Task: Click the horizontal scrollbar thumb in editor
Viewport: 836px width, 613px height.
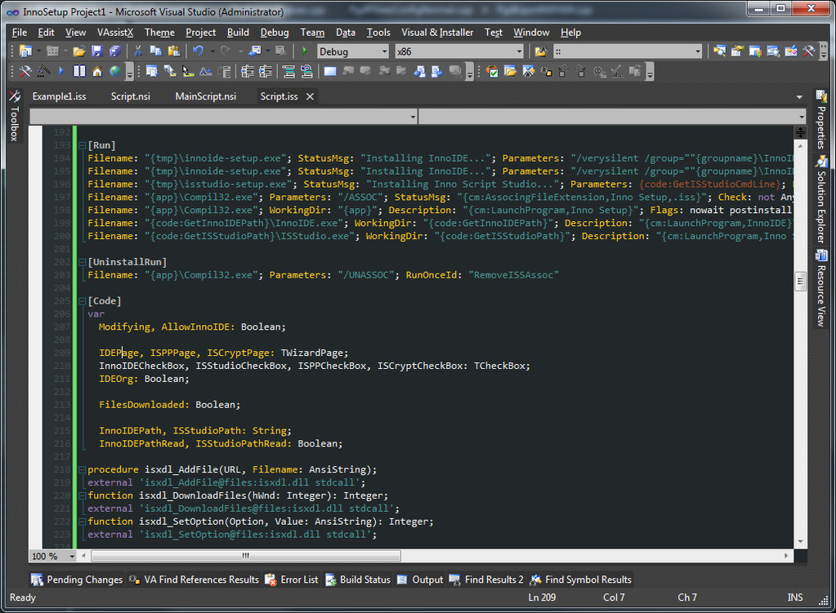Action: [246, 556]
